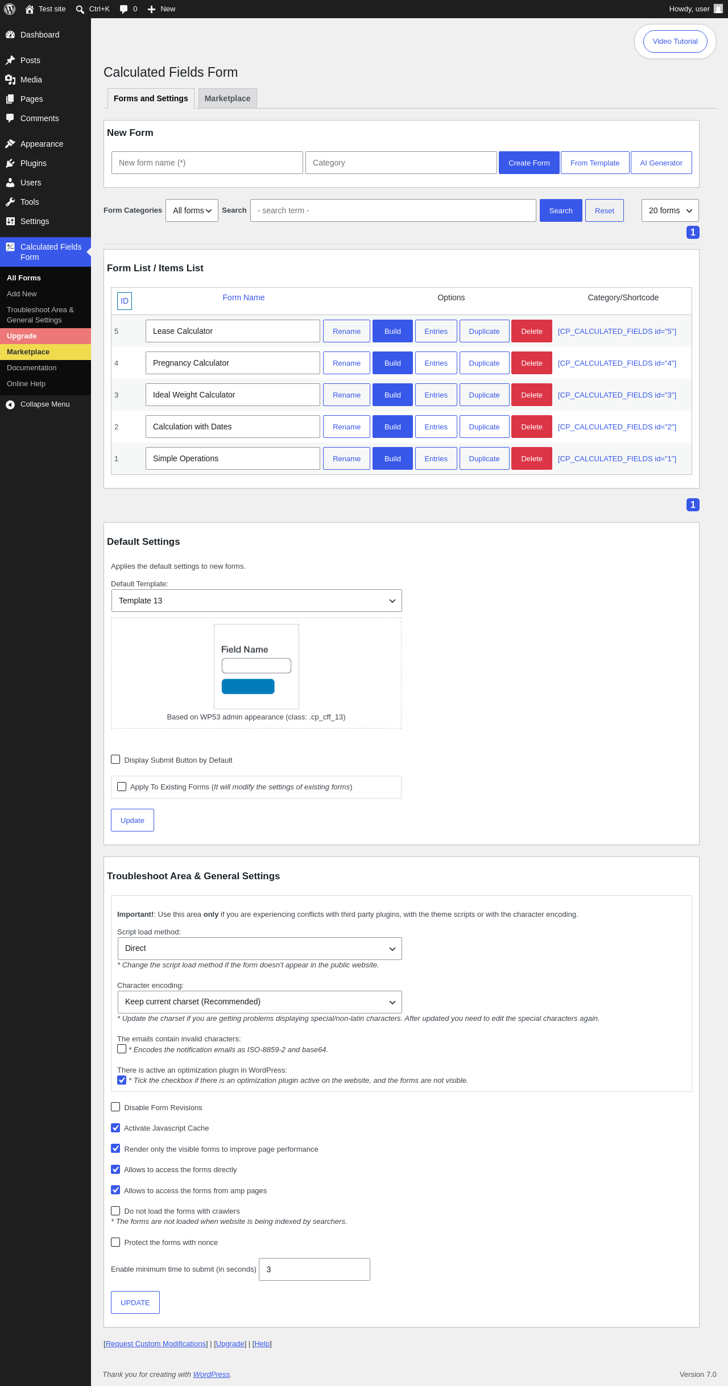Image resolution: width=728 pixels, height=1386 pixels.
Task: Open the WordPress logo menu
Action: (x=10, y=9)
